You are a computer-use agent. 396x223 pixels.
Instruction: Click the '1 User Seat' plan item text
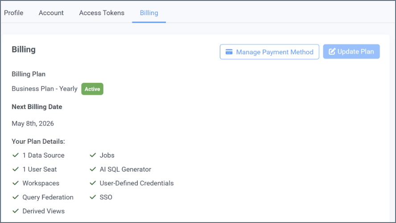pos(40,169)
